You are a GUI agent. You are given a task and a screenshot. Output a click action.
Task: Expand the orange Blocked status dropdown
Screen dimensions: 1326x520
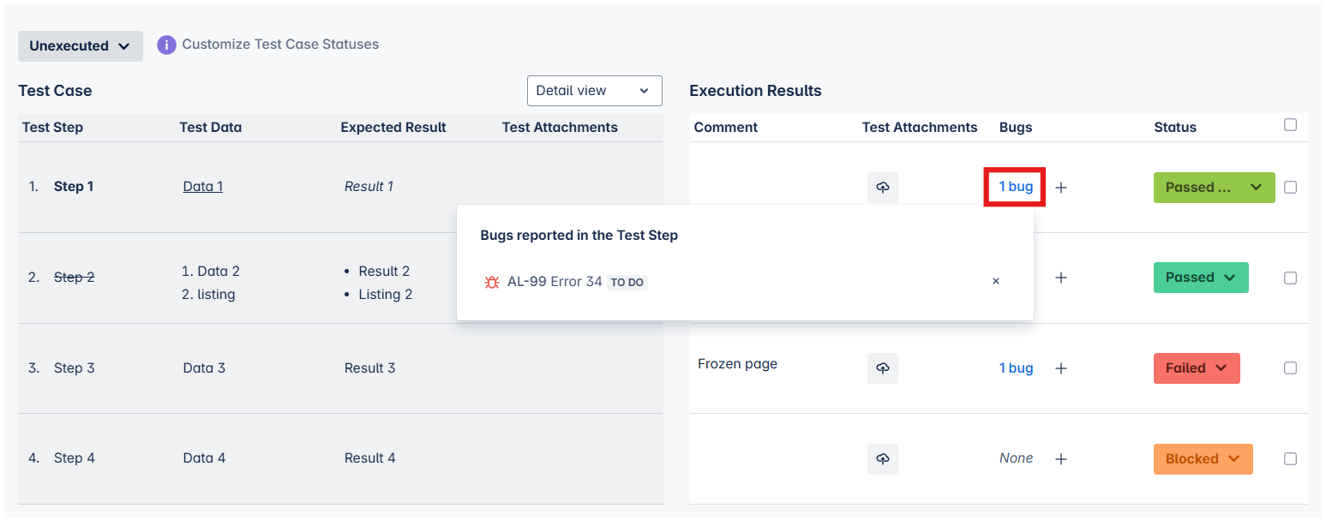pyautogui.click(x=1203, y=459)
